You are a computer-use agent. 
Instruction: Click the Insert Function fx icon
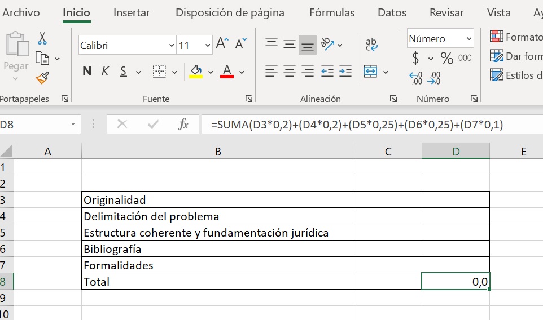coord(183,125)
